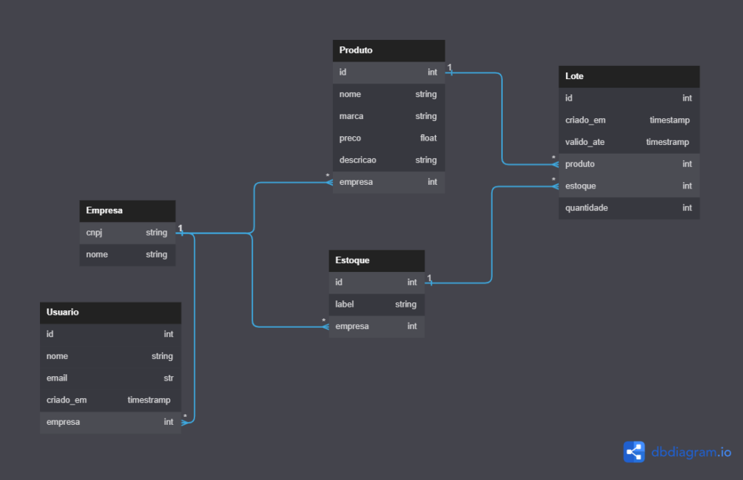This screenshot has width=743, height=480.
Task: Click the dbdiagram.io share logo icon
Action: (x=633, y=452)
